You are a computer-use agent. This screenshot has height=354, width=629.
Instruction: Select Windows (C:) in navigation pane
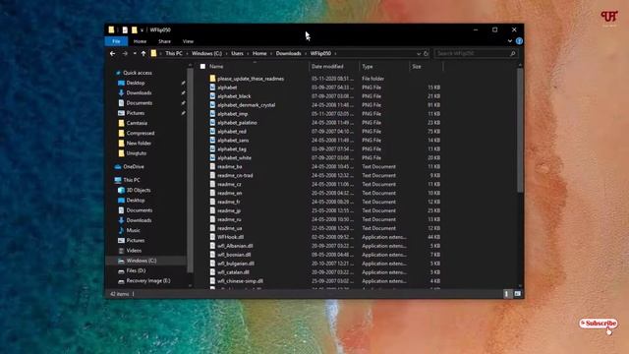click(142, 261)
